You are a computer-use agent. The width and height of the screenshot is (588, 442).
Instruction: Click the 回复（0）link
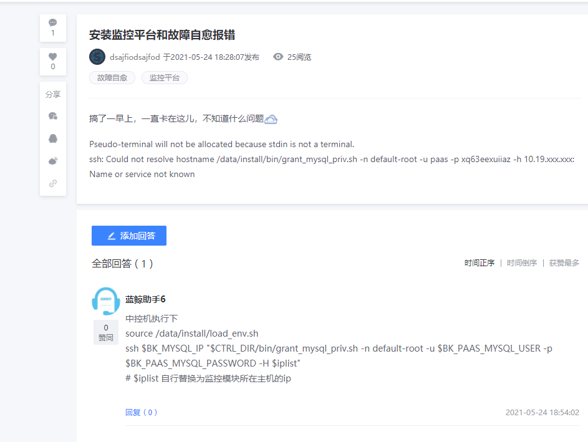click(x=141, y=412)
